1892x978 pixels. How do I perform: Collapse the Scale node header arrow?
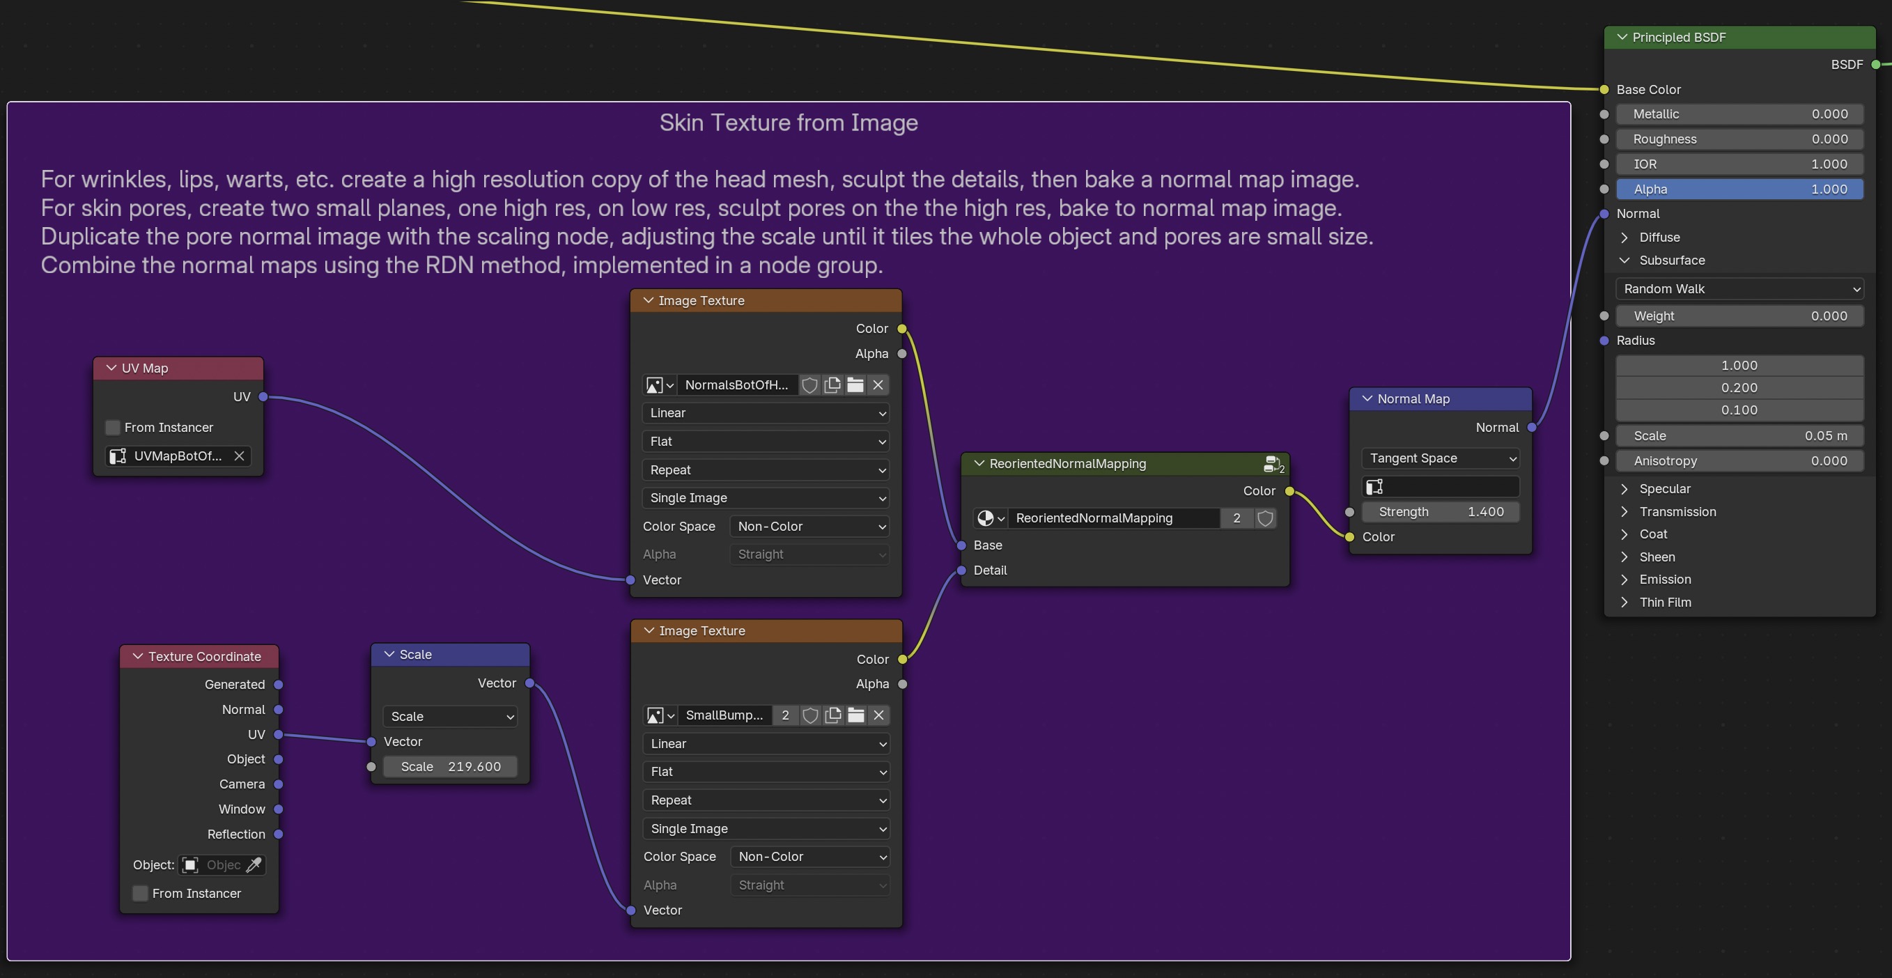tap(389, 654)
